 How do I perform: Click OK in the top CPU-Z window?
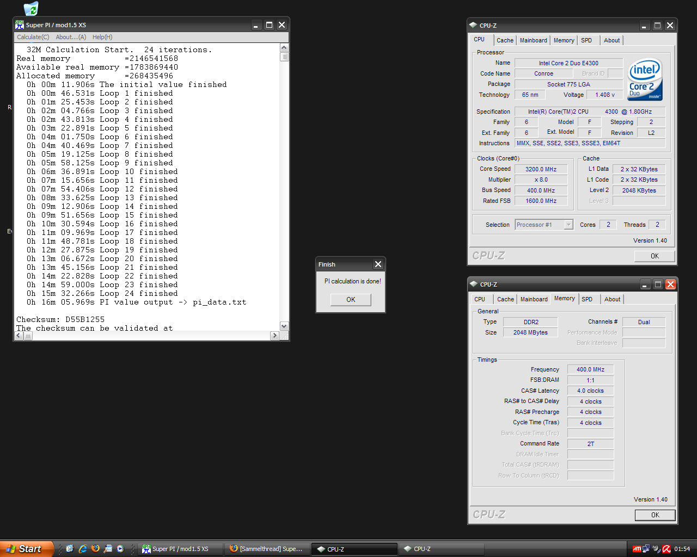click(x=655, y=256)
